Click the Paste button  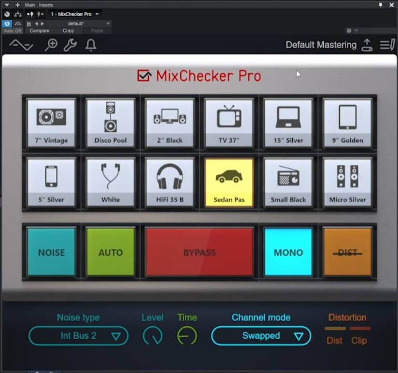[x=97, y=31]
